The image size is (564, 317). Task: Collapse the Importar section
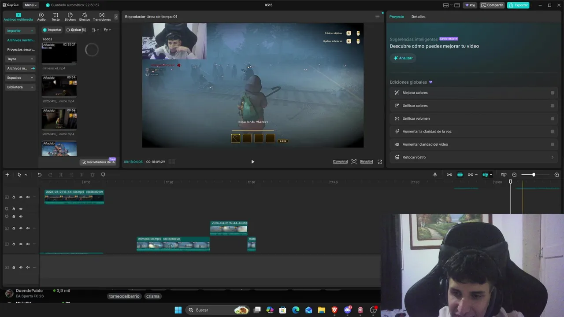20,31
